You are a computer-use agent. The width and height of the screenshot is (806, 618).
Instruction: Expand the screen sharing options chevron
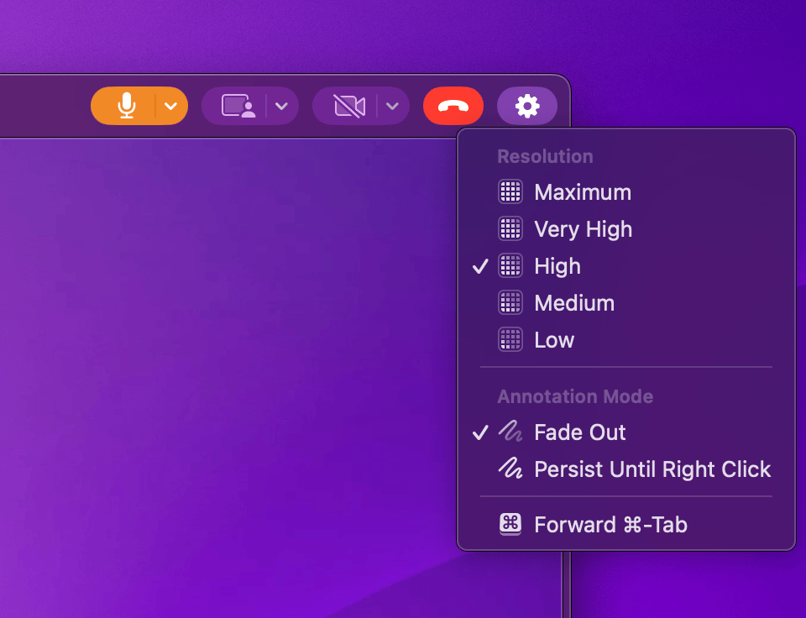point(282,106)
